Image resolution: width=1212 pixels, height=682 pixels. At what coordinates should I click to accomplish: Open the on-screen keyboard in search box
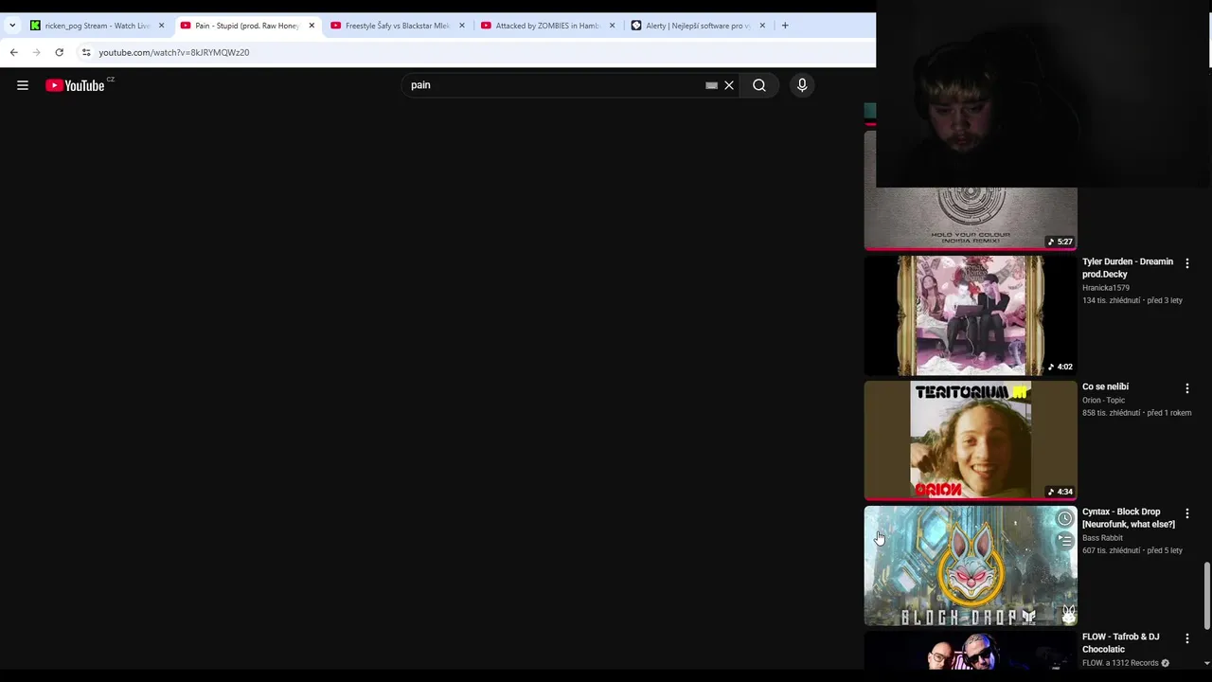(711, 85)
